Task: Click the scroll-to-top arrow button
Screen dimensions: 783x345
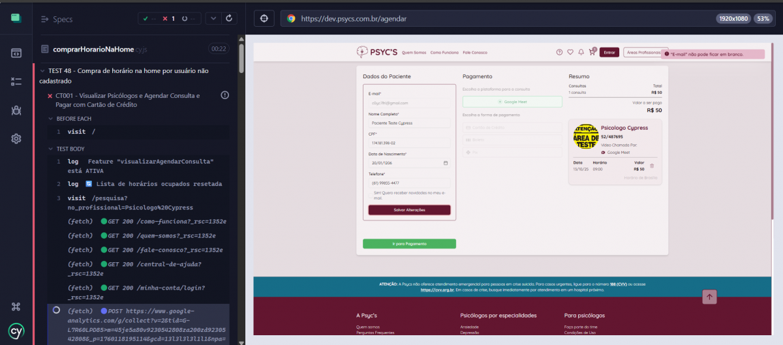Action: (x=710, y=297)
